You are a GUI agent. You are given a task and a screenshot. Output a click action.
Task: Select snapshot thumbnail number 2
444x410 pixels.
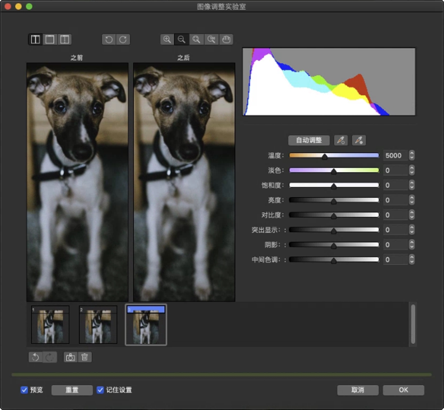pos(98,324)
